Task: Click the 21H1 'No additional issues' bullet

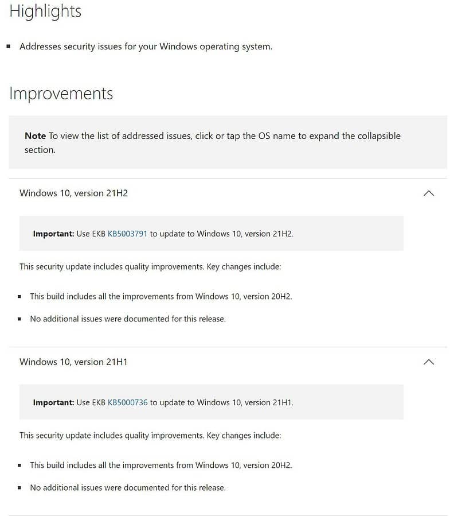Action: (127, 487)
